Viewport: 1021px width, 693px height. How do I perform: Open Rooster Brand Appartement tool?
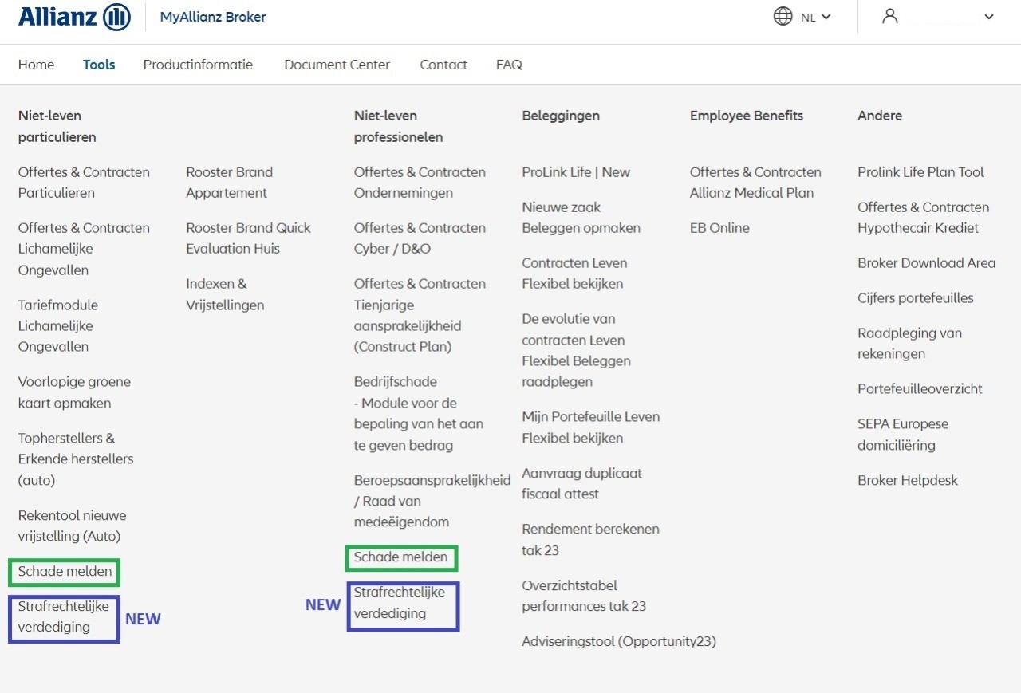point(229,183)
